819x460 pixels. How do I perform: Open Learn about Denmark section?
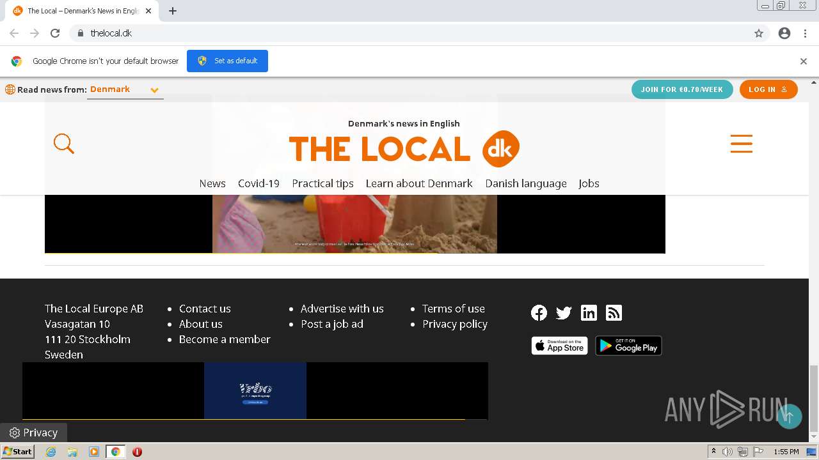tap(419, 183)
